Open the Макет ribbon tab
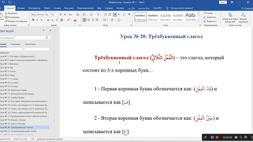Image resolution: width=253 pixels, height=142 pixels. (x=47, y=8)
